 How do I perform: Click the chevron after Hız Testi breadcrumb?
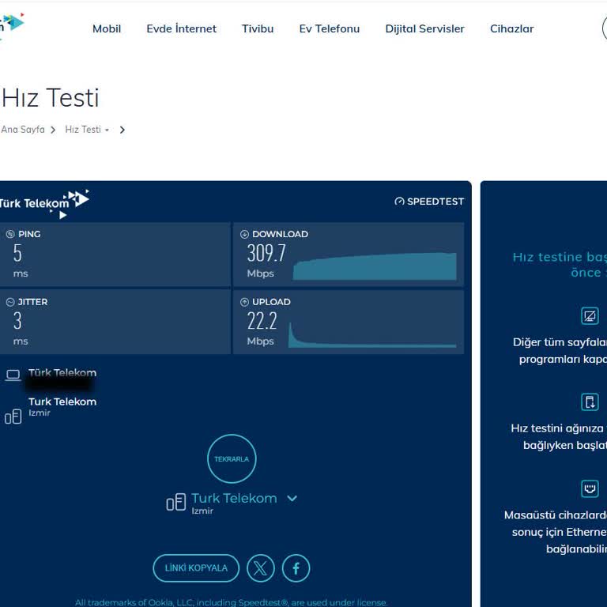click(x=123, y=130)
